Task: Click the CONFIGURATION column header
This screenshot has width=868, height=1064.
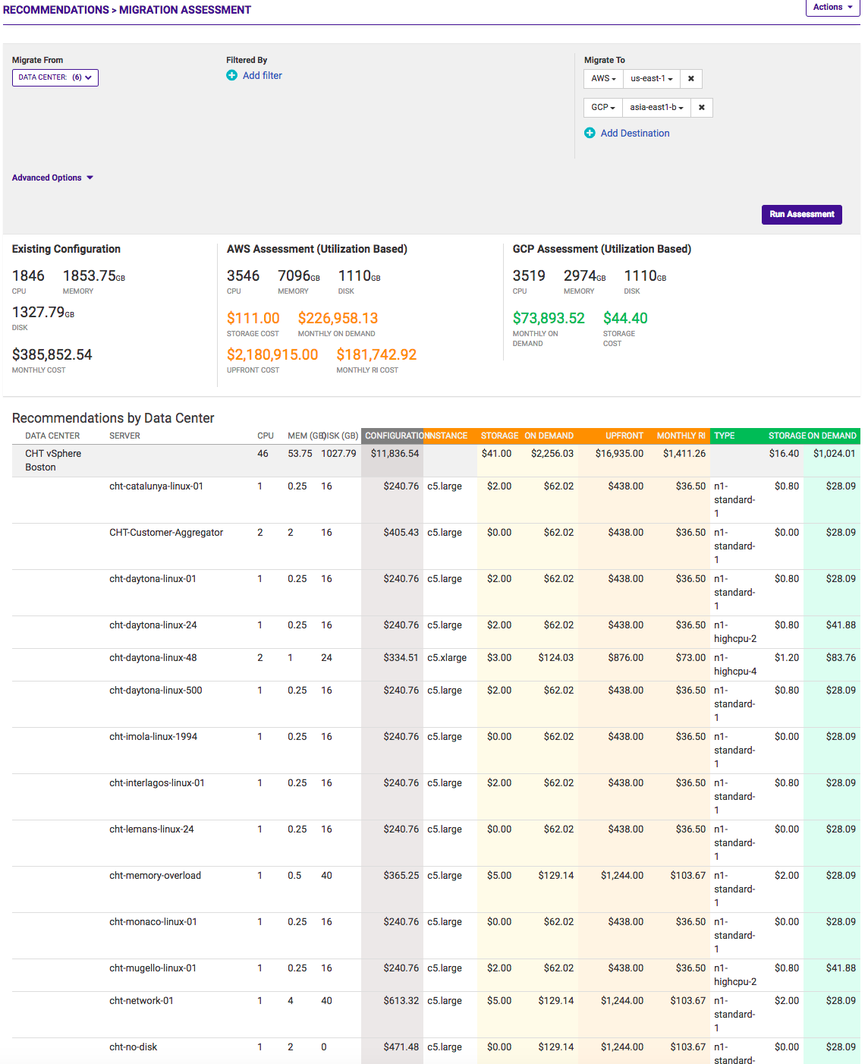Action: (x=394, y=435)
